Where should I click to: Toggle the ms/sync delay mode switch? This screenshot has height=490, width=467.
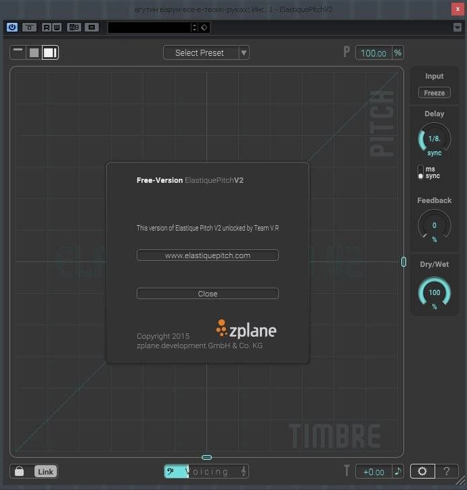[x=421, y=172]
